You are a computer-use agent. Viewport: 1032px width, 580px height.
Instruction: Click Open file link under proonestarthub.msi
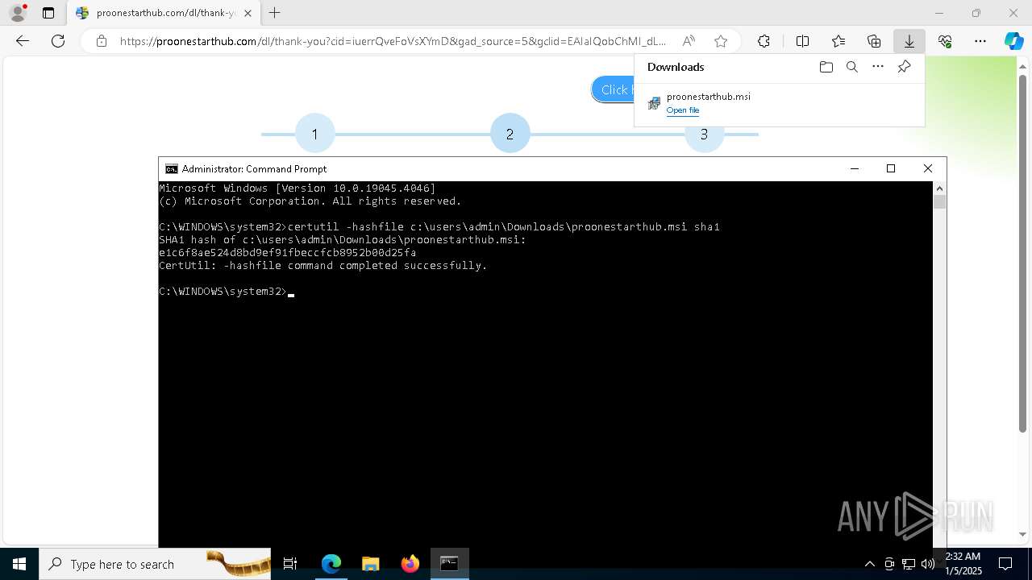683,110
